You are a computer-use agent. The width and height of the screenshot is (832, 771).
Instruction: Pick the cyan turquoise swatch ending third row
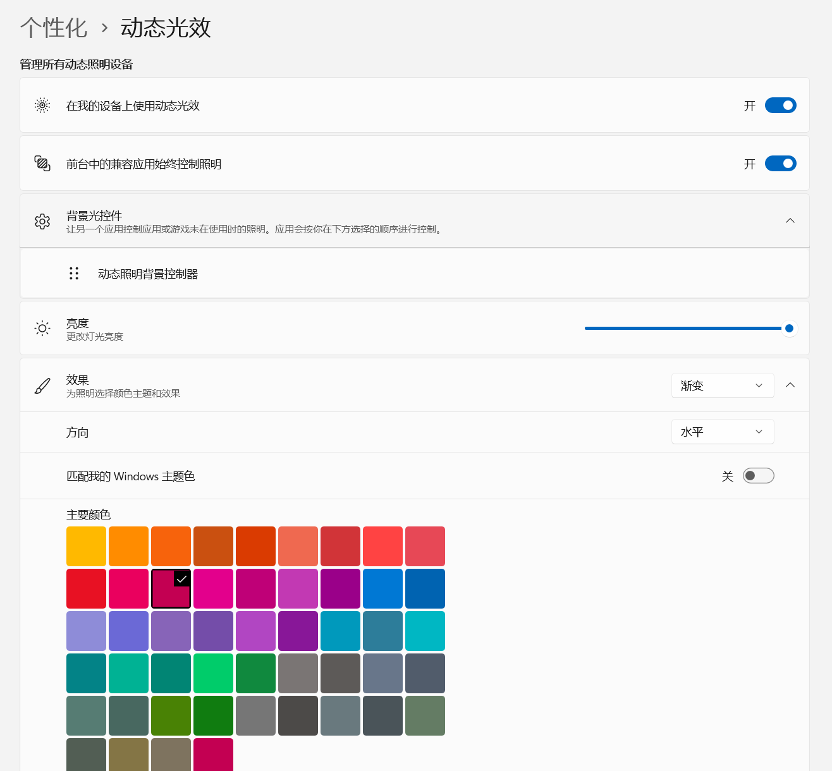pos(425,631)
